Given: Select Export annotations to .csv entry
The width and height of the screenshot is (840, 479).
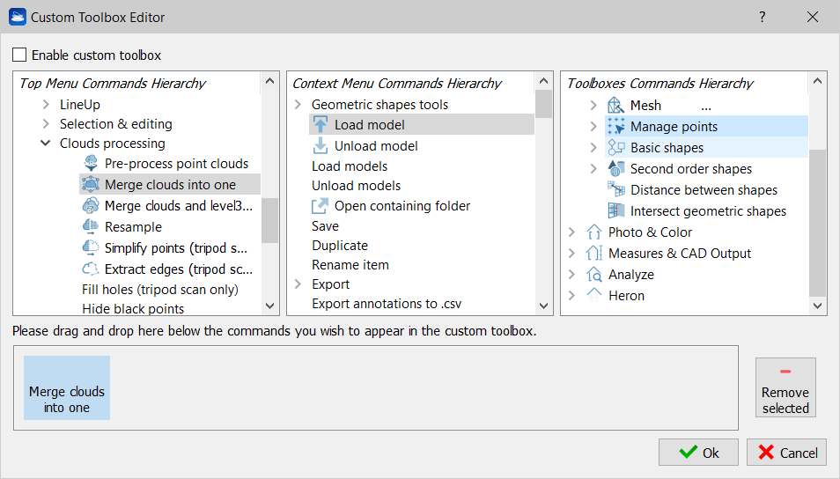Looking at the screenshot, I should coord(387,304).
